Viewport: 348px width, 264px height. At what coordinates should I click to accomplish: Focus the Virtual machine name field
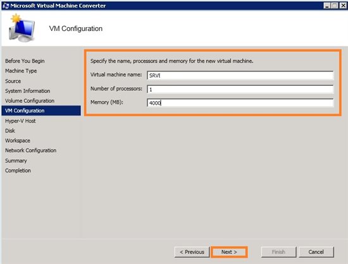tap(240, 76)
